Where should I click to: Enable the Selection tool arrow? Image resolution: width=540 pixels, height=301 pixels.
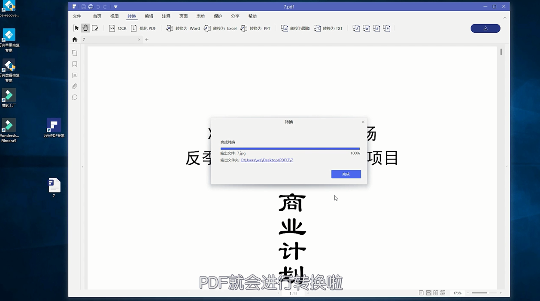pos(76,28)
